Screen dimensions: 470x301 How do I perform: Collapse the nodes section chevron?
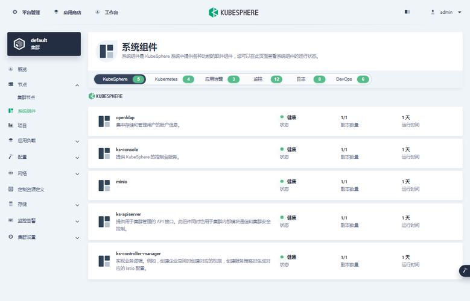77,85
